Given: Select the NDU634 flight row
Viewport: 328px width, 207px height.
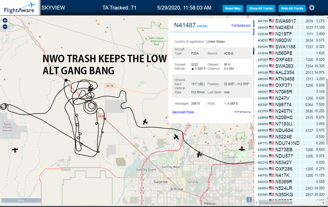Looking at the screenshot, I should 291,130.
